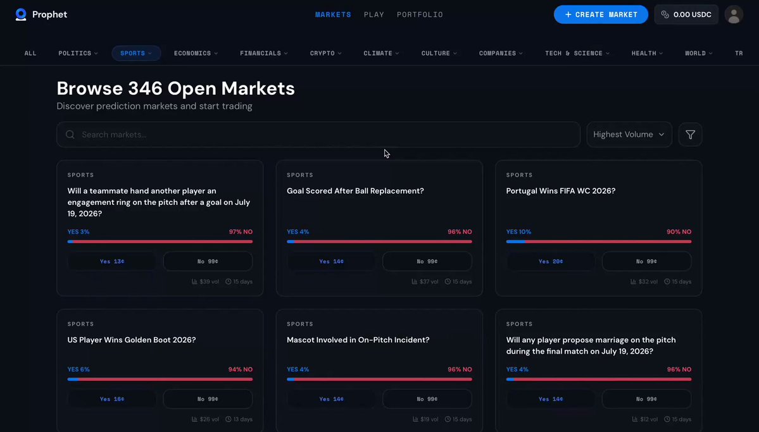Expand the World category dropdown

698,53
